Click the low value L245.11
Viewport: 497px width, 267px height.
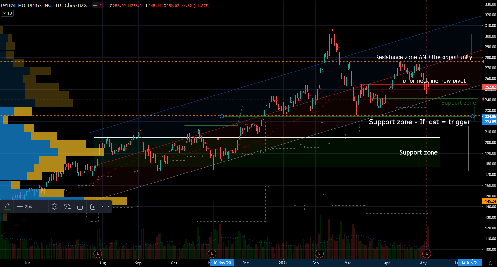pyautogui.click(x=153, y=6)
